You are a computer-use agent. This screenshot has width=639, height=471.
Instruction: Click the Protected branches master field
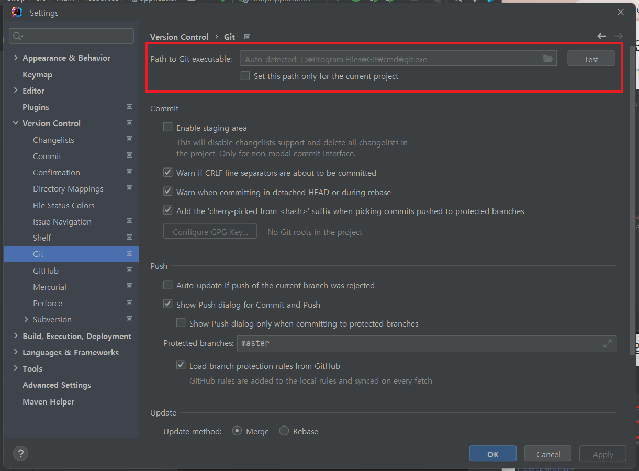(427, 343)
